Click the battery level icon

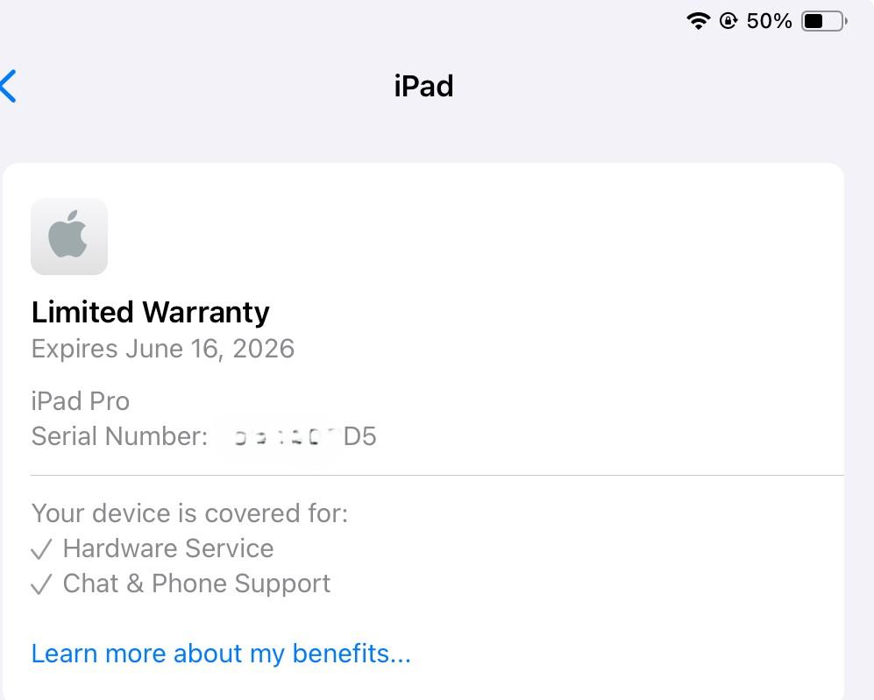click(x=824, y=21)
